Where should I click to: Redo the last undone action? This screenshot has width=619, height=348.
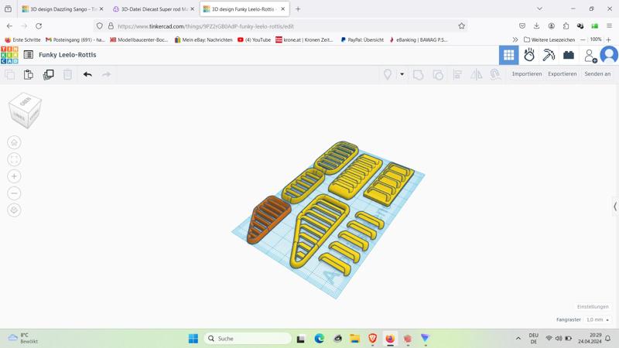(x=106, y=74)
